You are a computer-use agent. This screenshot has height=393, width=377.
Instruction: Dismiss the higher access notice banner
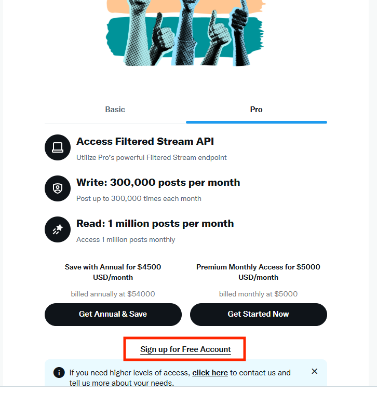tap(314, 372)
